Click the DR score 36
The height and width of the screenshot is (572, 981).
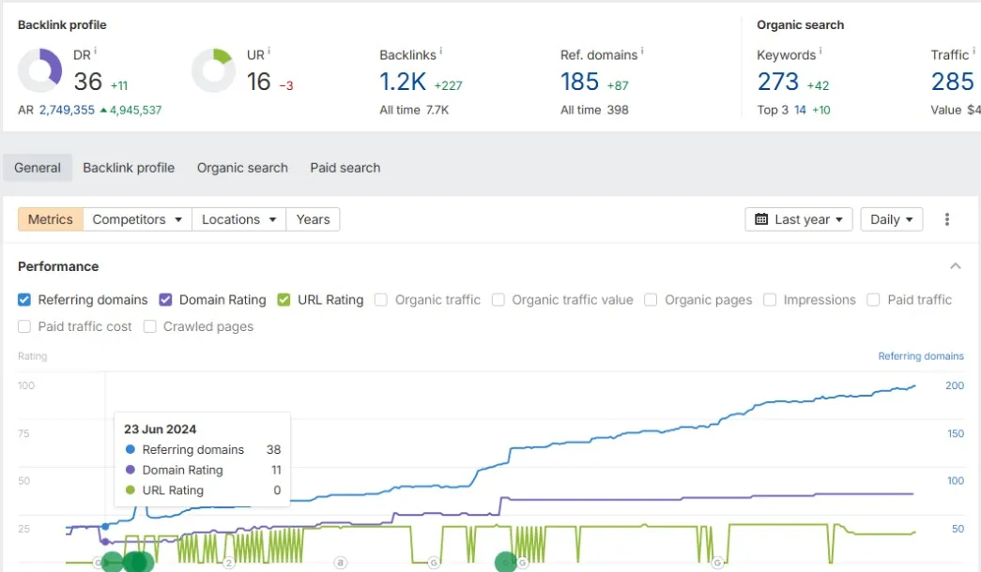(87, 82)
